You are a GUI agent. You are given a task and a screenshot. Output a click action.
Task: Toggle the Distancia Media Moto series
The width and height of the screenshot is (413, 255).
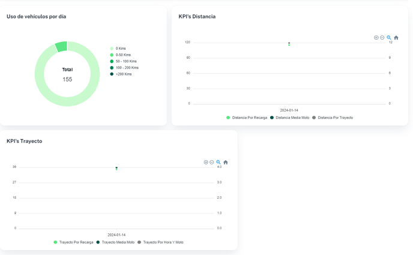(292, 118)
